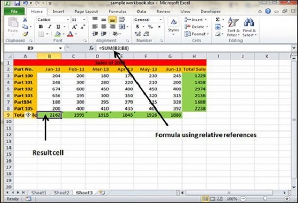Open Sort & Filter menu
The height and width of the screenshot is (203, 298).
(x=233, y=27)
